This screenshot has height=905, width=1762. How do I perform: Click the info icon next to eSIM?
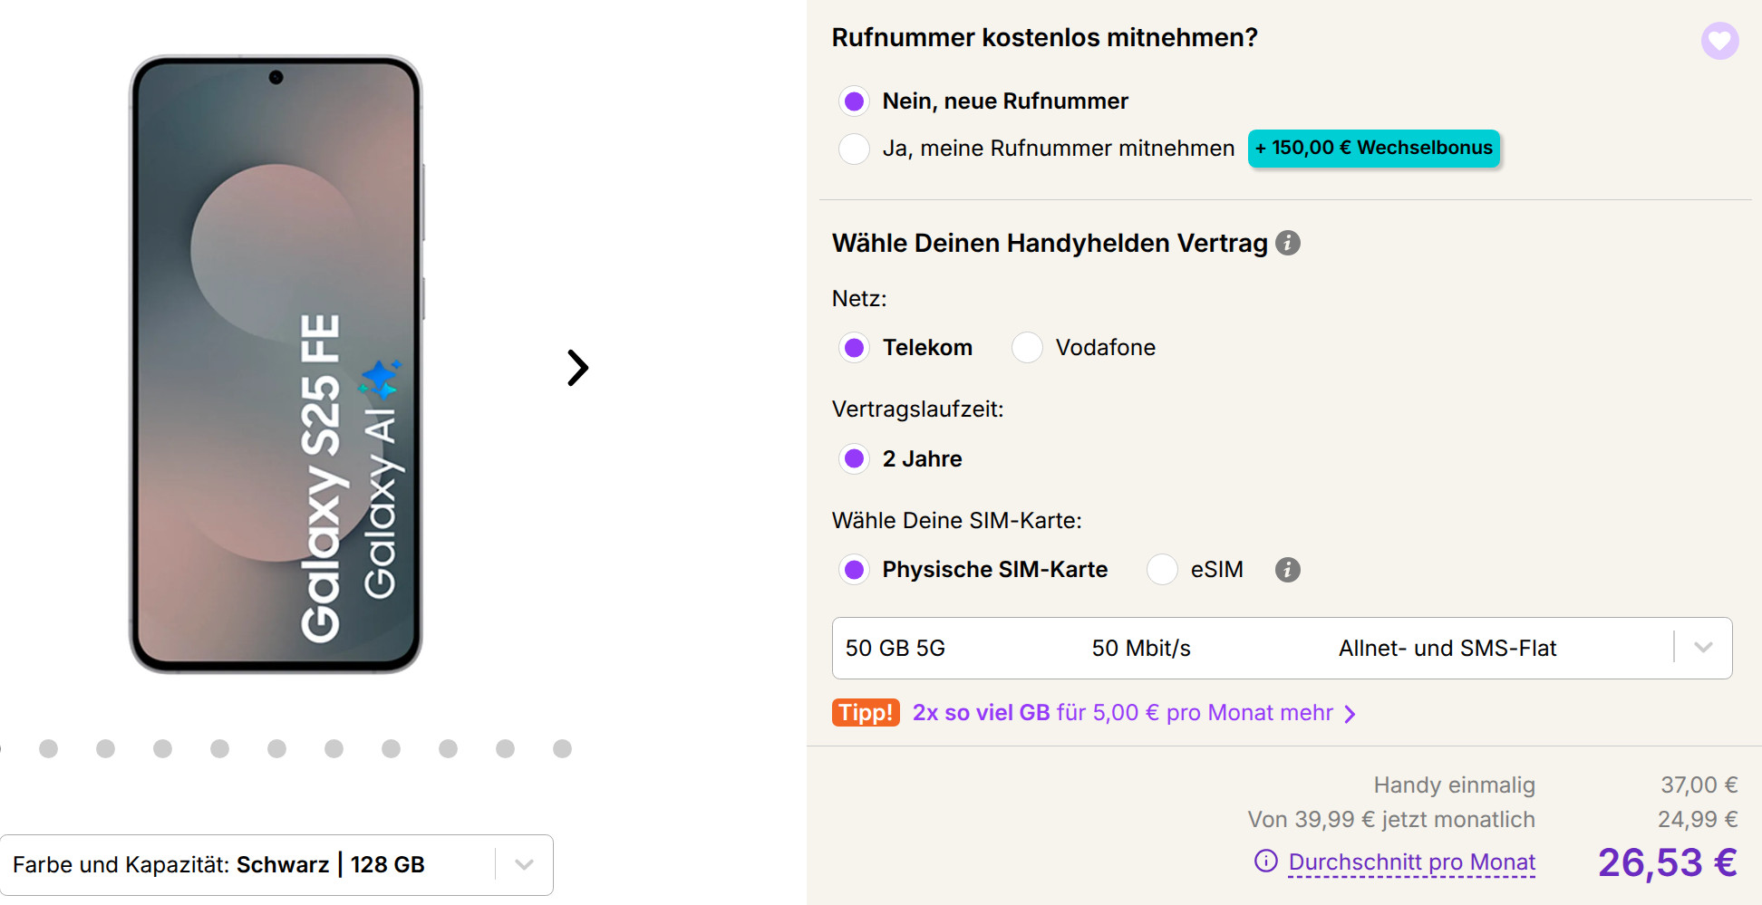tap(1288, 569)
